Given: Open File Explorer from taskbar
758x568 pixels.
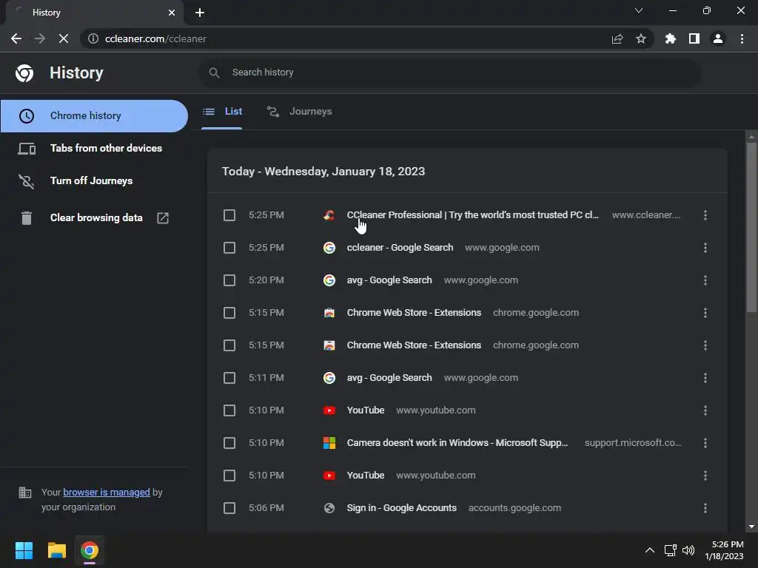Looking at the screenshot, I should click(x=56, y=550).
